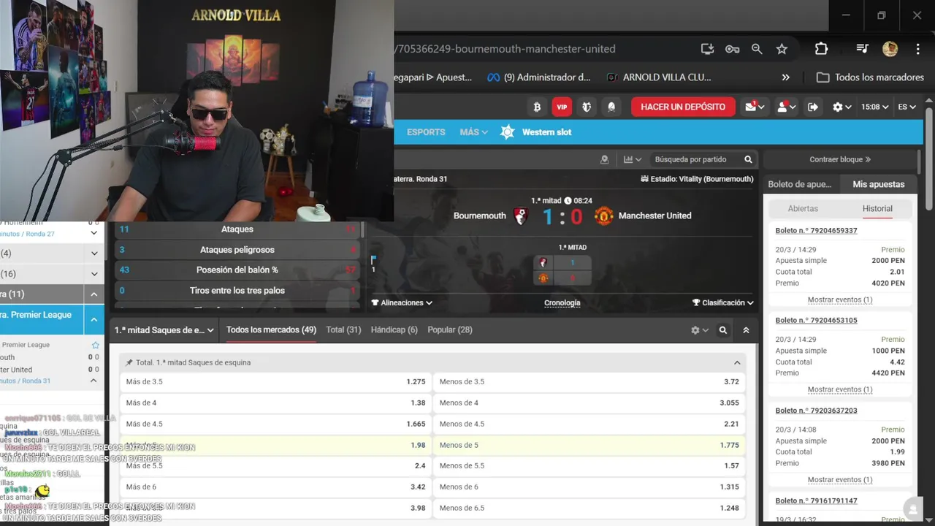Open the Chrome profile avatar
Viewport: 935px width, 526px height.
890,49
